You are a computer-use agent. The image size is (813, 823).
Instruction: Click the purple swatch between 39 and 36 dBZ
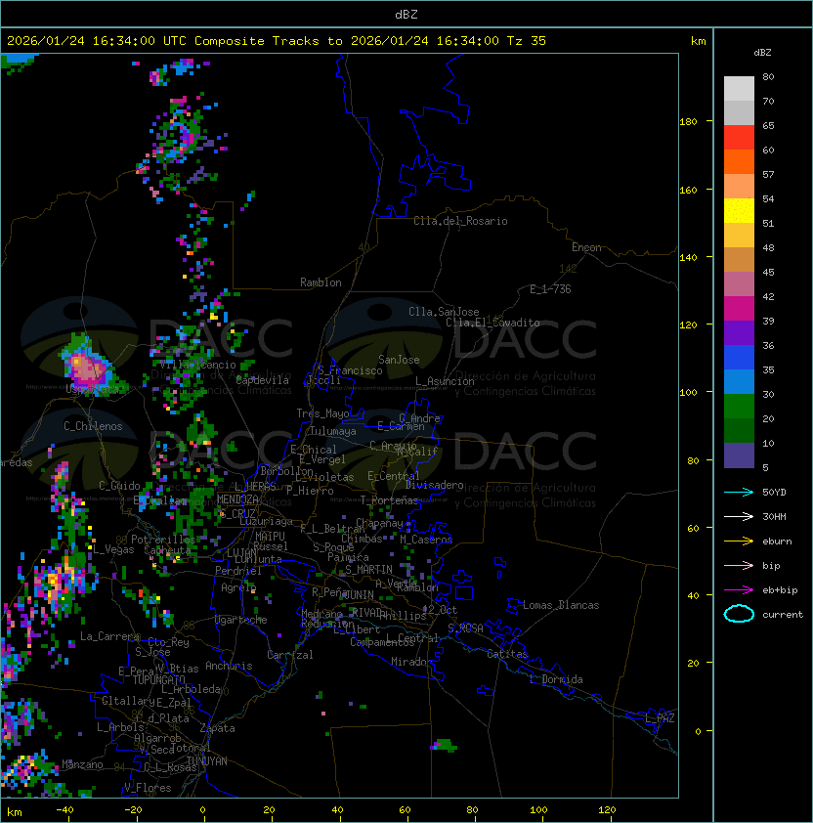(x=739, y=332)
